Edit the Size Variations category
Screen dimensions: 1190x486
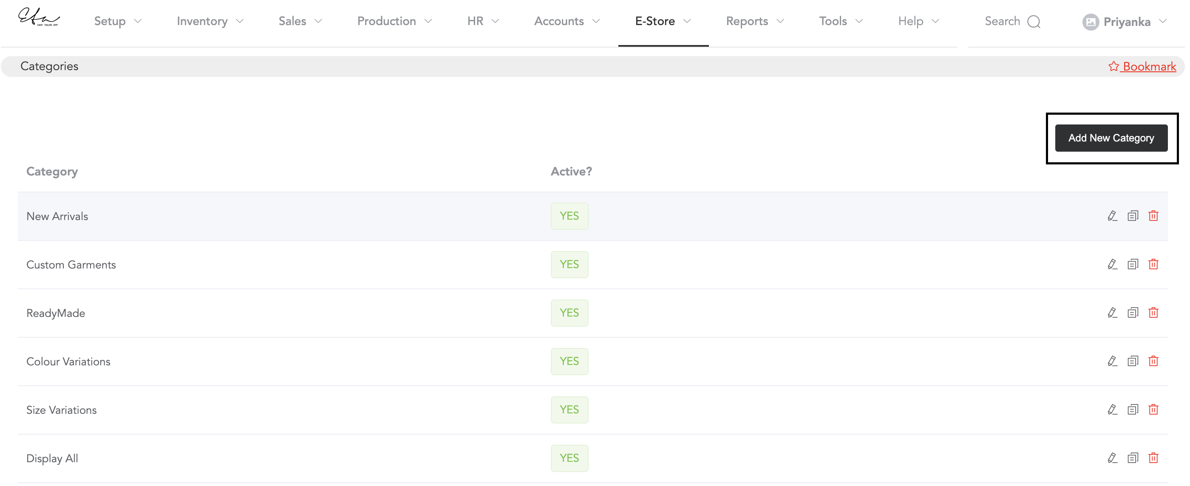pos(1112,410)
